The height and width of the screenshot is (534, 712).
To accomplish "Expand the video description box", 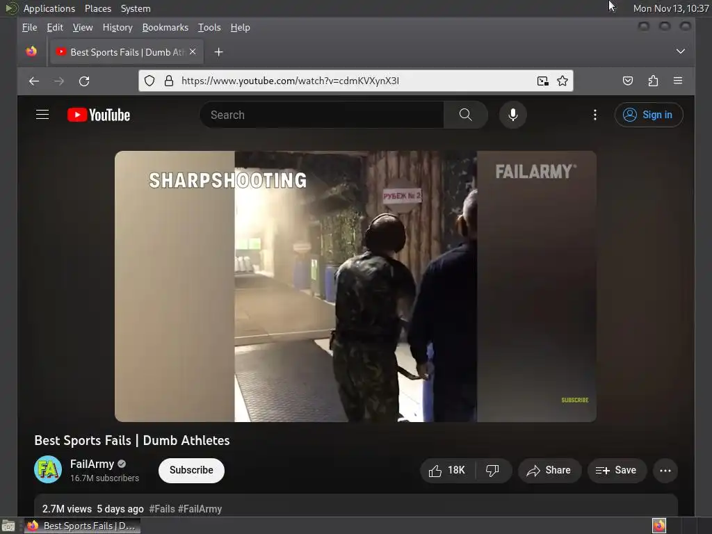I will point(356,505).
